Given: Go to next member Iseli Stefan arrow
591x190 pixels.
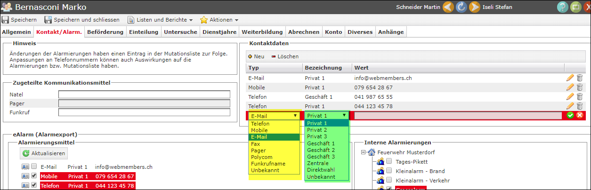Looking at the screenshot, I should [474, 7].
